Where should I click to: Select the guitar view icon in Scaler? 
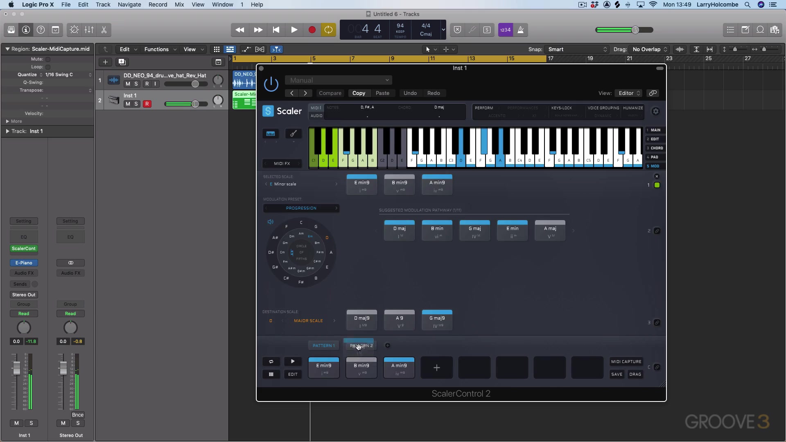[x=294, y=133]
